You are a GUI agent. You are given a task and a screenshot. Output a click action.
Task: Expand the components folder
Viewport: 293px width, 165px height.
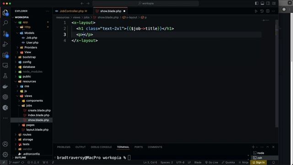19,101
